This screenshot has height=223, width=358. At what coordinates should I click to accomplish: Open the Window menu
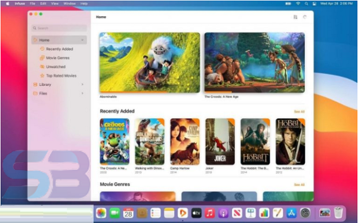[x=69, y=4]
